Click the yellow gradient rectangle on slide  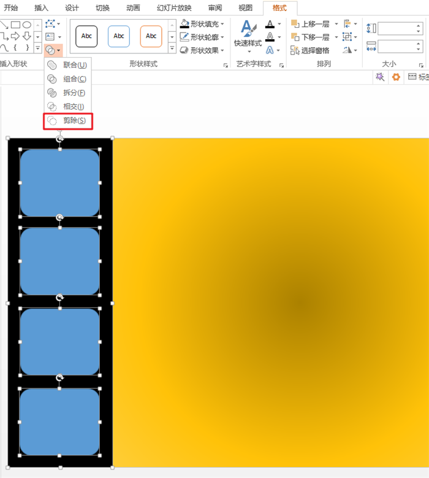(271, 303)
